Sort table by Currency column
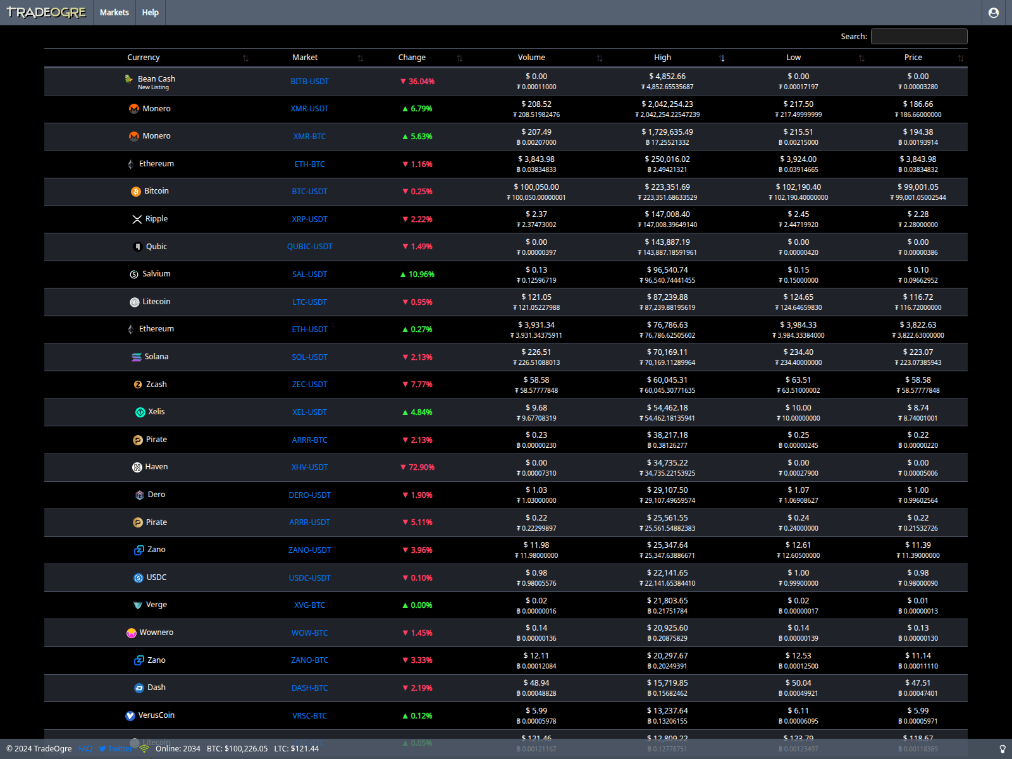Viewport: 1012px width, 759px height. (x=143, y=58)
